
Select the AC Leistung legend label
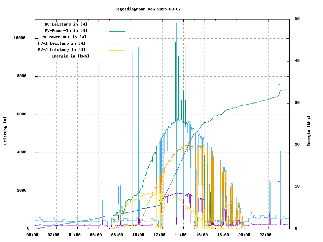[66, 24]
